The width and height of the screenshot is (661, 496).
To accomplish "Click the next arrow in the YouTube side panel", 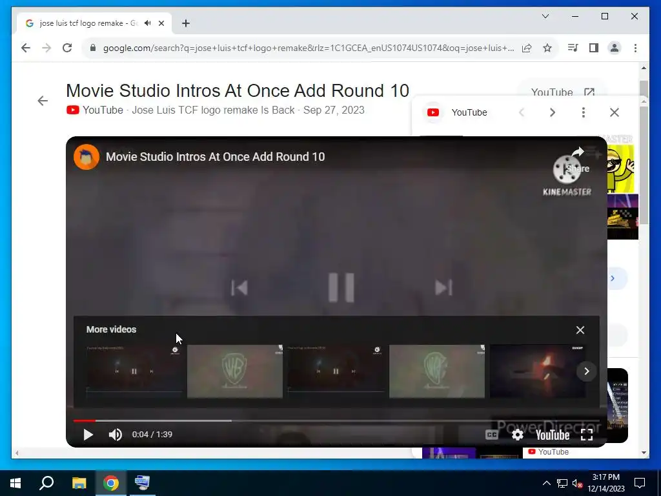I will click(x=553, y=112).
